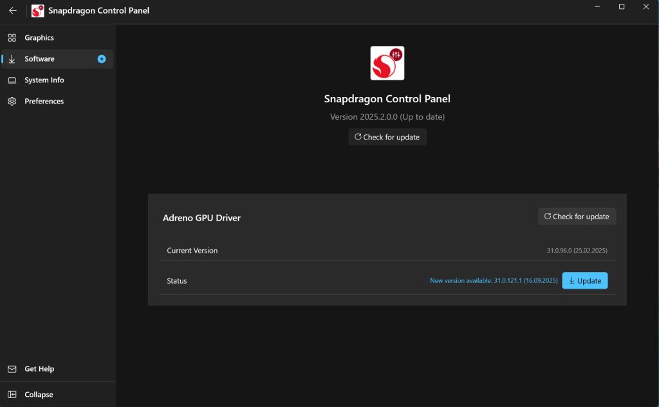This screenshot has height=407, width=659.
Task: Click the Current Version row
Action: tap(387, 251)
